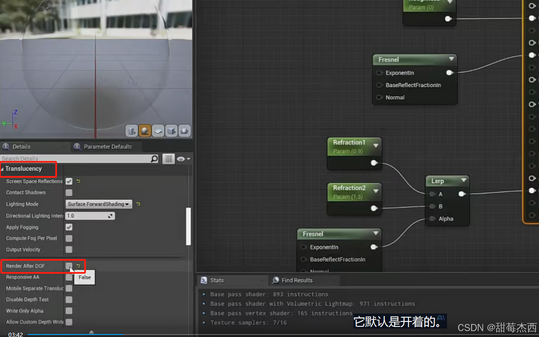Click the Lighting Mode property label
Screen dimensions: 539x337
click(22, 204)
